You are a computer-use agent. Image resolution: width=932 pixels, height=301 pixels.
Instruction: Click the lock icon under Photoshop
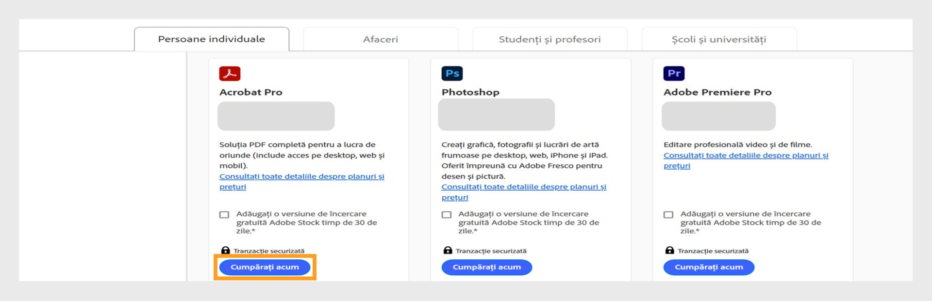[x=448, y=251]
